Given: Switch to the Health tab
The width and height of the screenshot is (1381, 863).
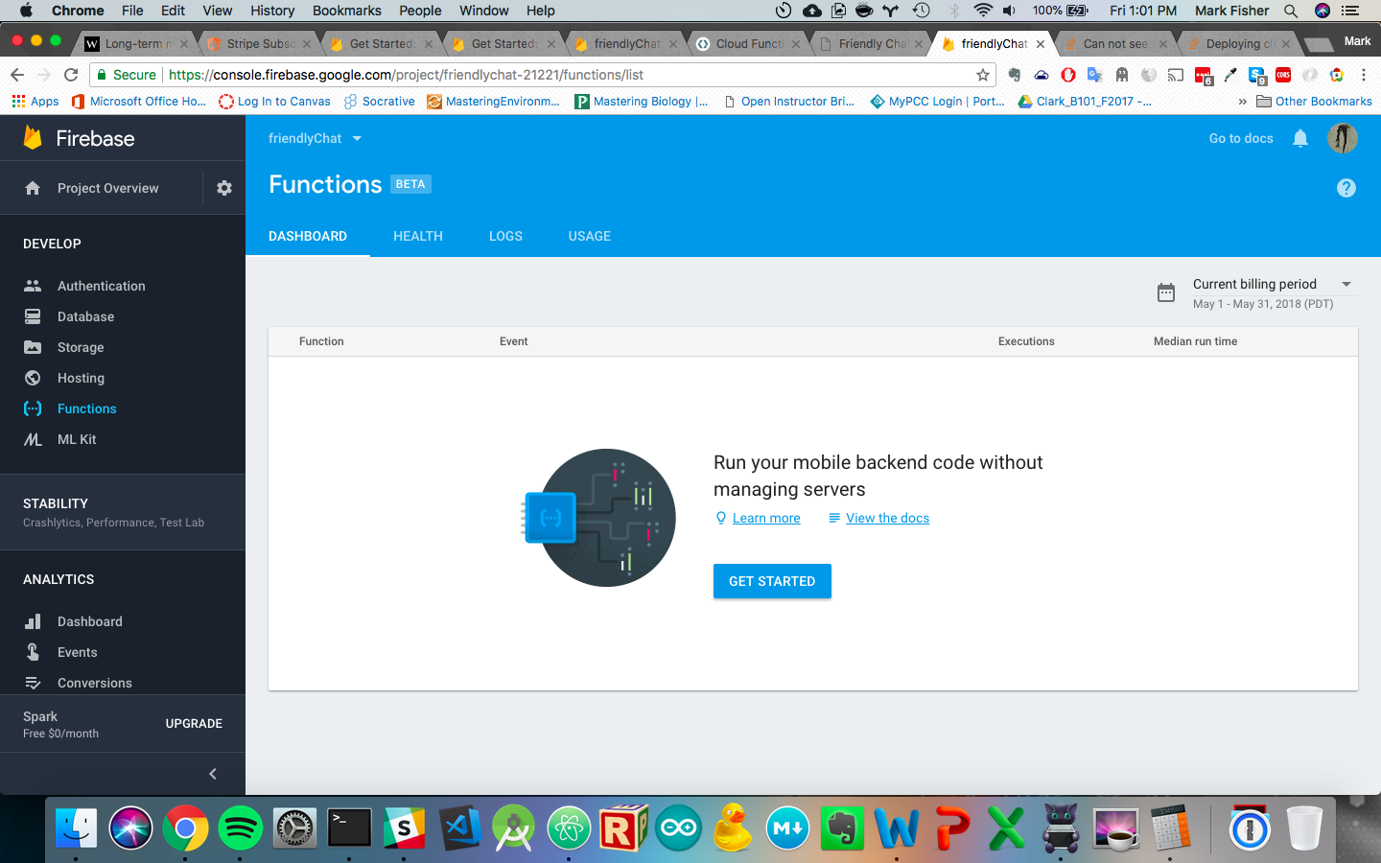Looking at the screenshot, I should coord(418,236).
